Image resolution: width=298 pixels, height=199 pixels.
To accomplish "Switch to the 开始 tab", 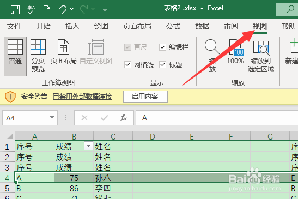I will pyautogui.click(x=44, y=26).
